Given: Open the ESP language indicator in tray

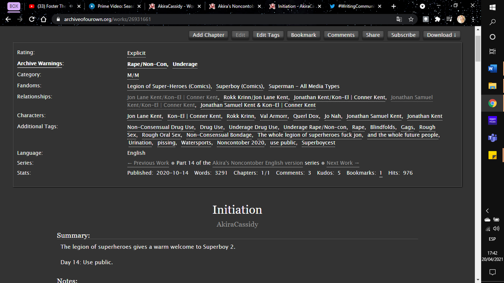Looking at the screenshot, I should click(x=493, y=239).
